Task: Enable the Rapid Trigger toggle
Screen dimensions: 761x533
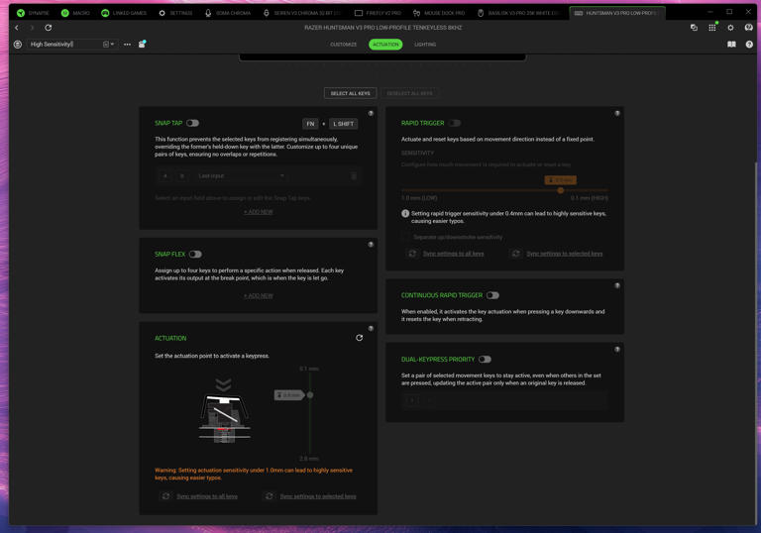Action: (x=455, y=123)
